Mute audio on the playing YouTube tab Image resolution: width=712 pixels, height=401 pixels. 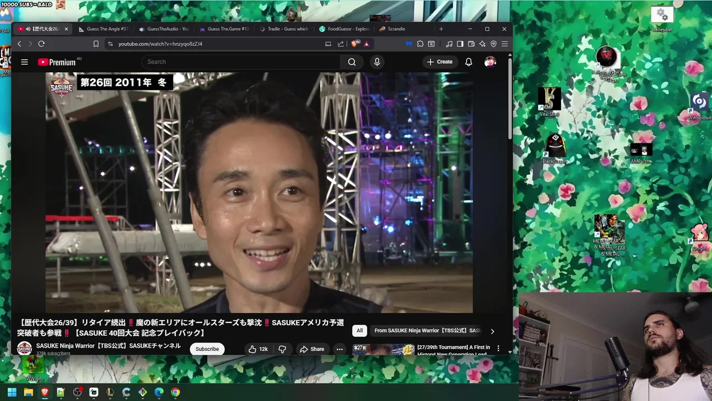point(28,29)
